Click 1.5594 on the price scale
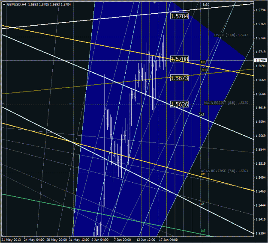Image resolution: width=268 pixels, height=243 pixels. (261, 122)
